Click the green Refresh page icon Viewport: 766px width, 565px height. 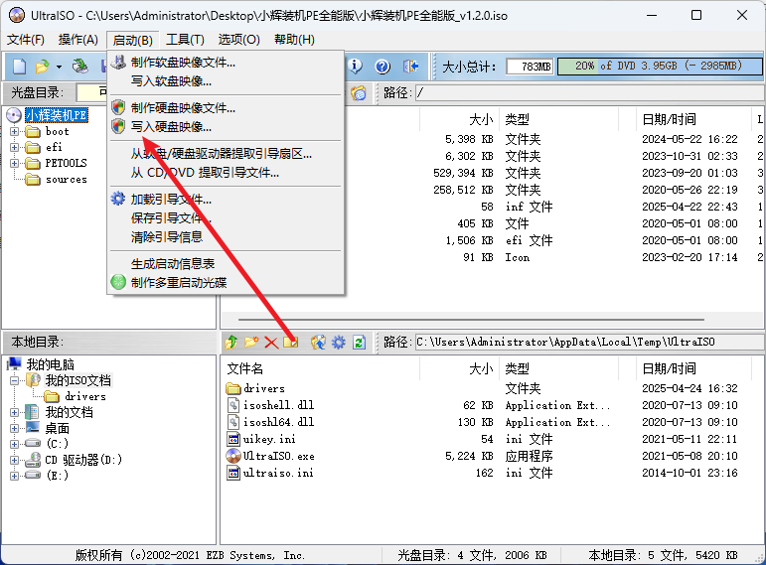359,343
